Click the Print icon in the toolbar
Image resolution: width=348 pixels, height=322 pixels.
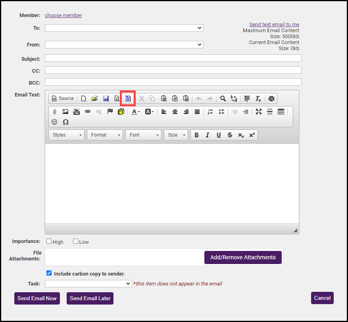[x=271, y=98]
